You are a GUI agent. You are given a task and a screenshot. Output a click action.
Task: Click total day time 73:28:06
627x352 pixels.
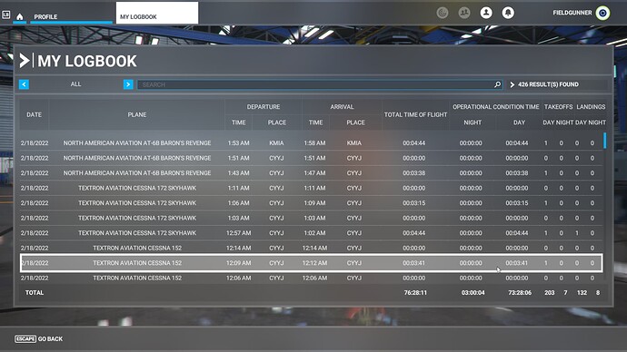[x=520, y=292]
